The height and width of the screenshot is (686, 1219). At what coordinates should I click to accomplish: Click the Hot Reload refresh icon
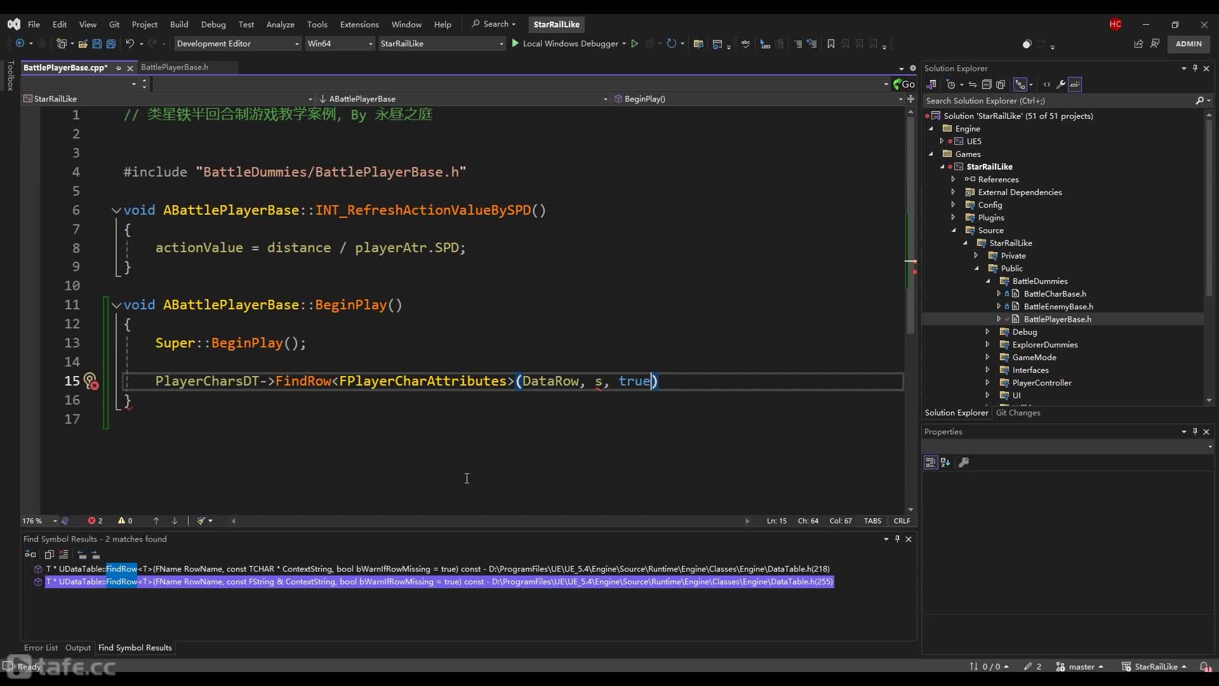click(x=671, y=43)
